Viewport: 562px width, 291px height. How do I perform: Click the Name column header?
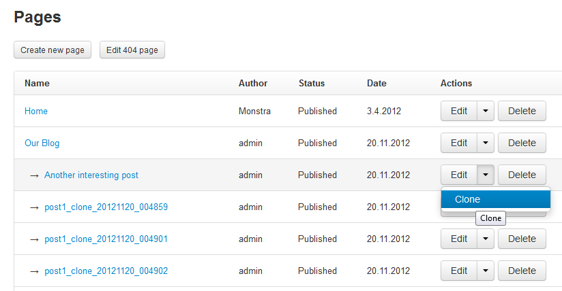tap(37, 83)
